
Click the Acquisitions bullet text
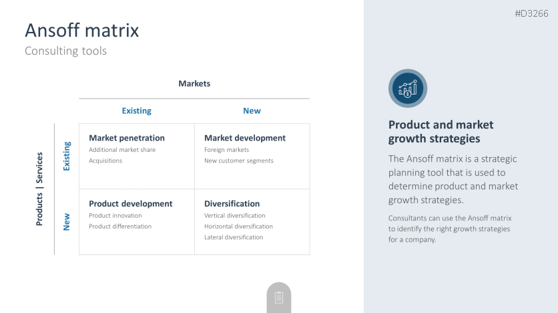pos(105,160)
